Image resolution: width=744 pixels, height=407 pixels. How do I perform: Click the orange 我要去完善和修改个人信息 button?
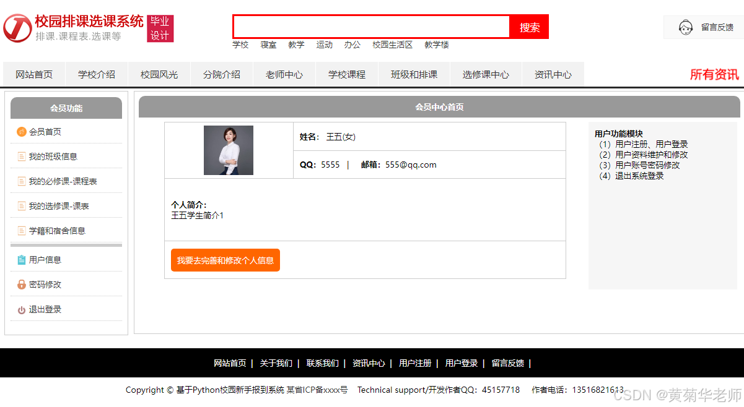[x=225, y=260]
